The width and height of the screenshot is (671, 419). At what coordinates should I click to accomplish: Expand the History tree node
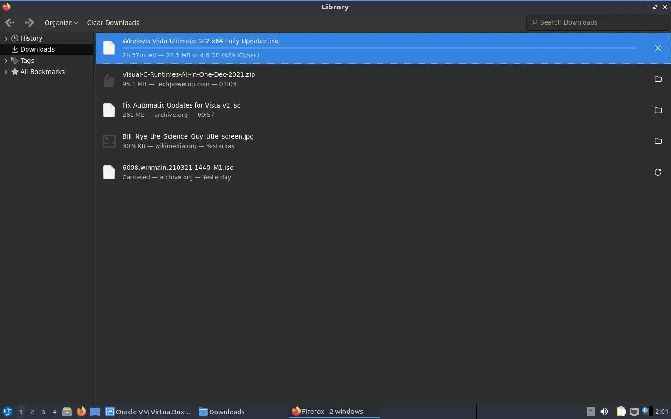pyautogui.click(x=6, y=38)
